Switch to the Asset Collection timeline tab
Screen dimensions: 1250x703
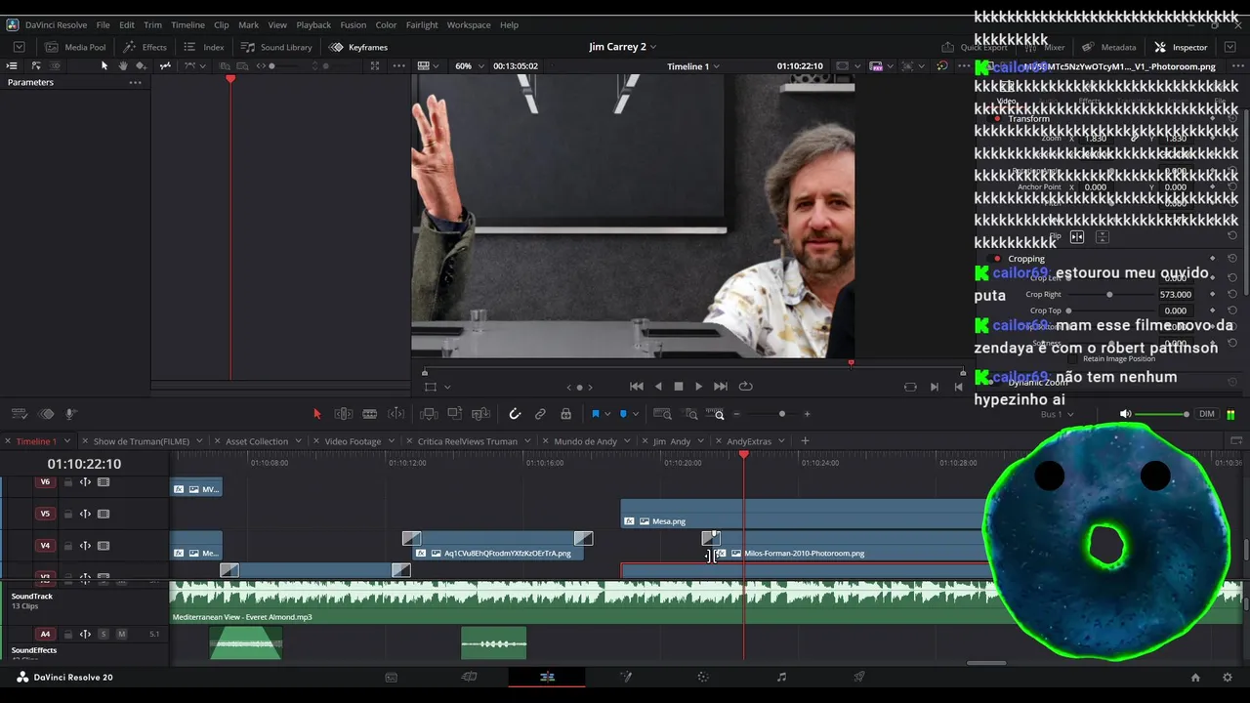[257, 441]
